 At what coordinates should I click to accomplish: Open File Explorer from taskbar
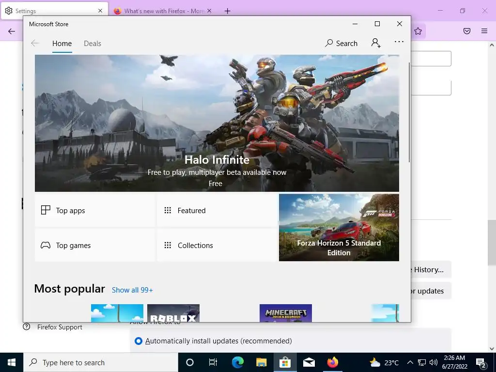tap(261, 362)
